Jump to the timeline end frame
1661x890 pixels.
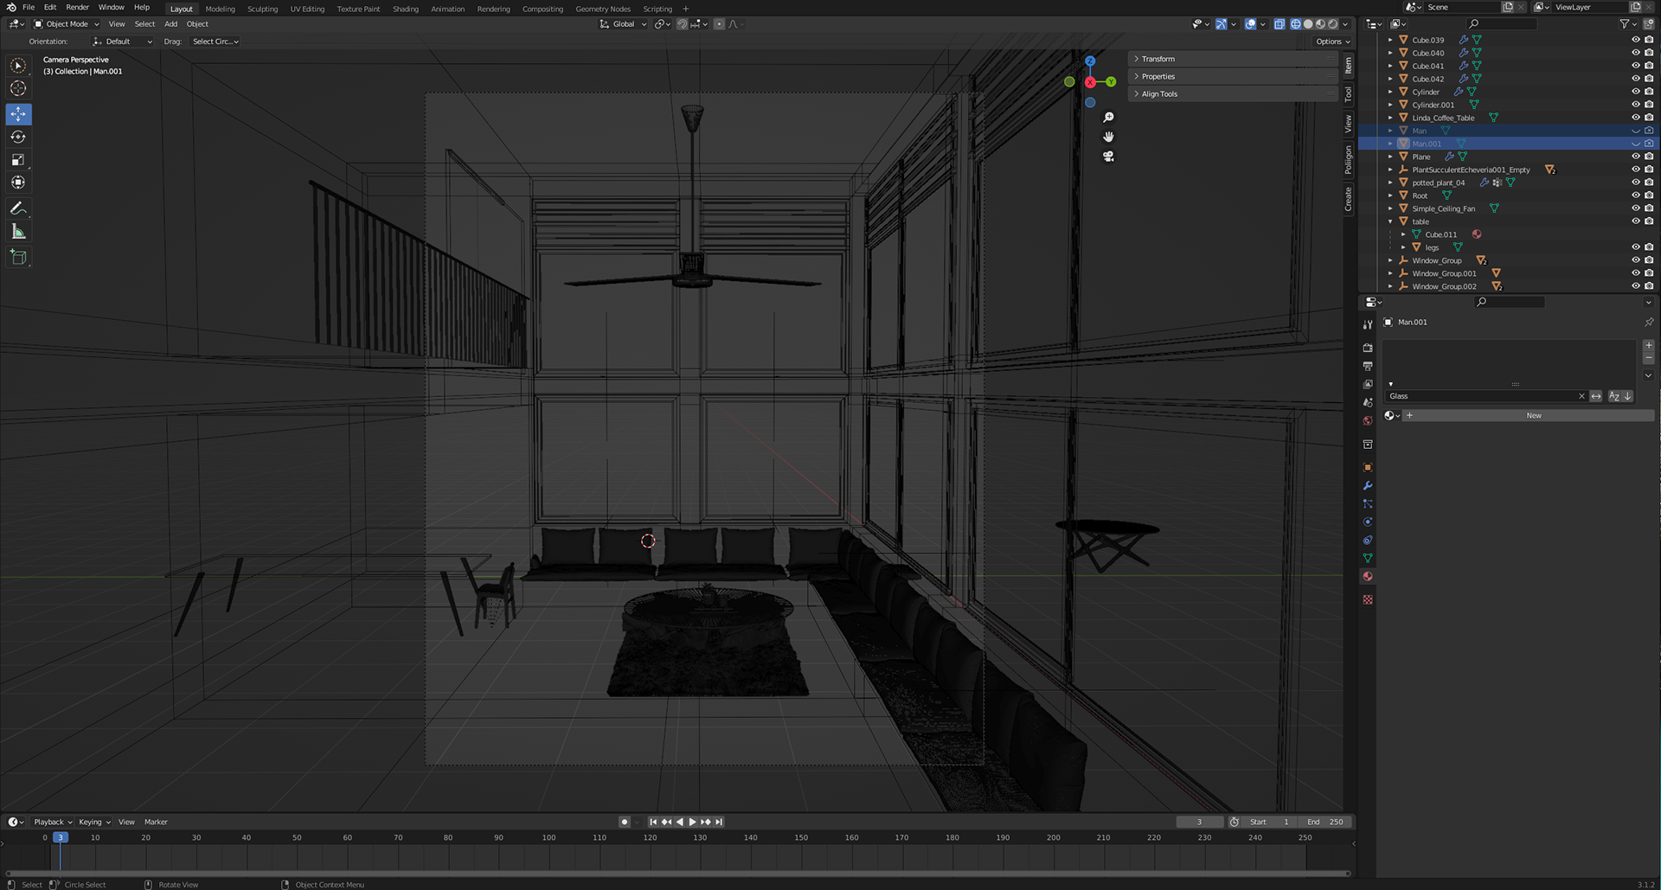tap(719, 822)
